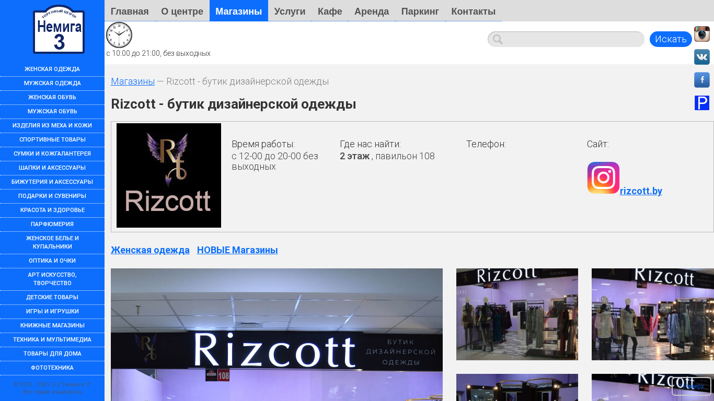Open the О центре menu item
The image size is (714, 401).
coord(182,11)
